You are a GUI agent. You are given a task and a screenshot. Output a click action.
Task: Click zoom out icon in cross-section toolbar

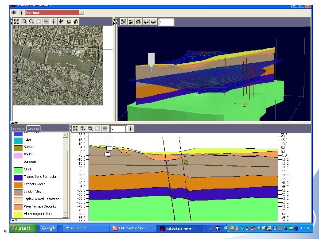[x=90, y=128]
